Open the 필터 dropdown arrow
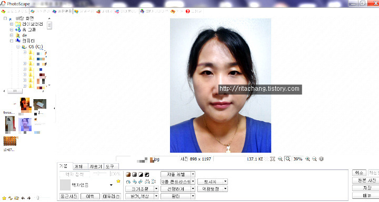This screenshot has height=202, width=379. pyautogui.click(x=193, y=196)
